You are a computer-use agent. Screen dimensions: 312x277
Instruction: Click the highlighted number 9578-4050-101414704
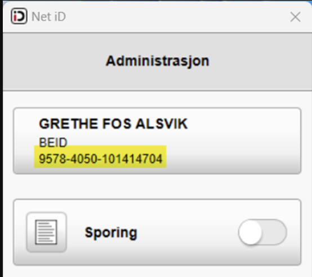pyautogui.click(x=100, y=159)
